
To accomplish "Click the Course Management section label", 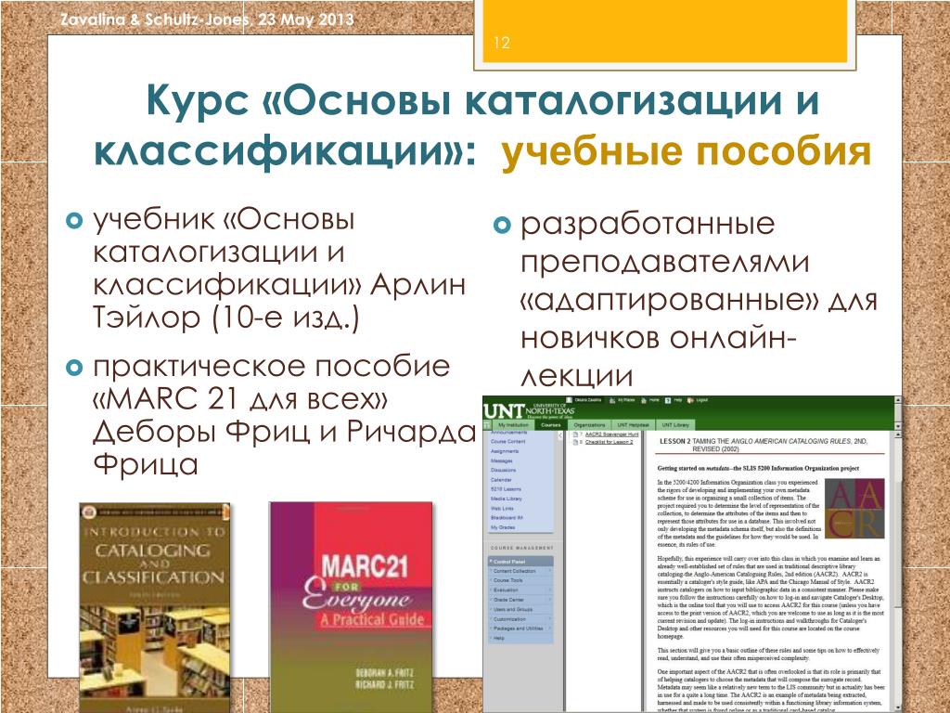I will (x=520, y=548).
